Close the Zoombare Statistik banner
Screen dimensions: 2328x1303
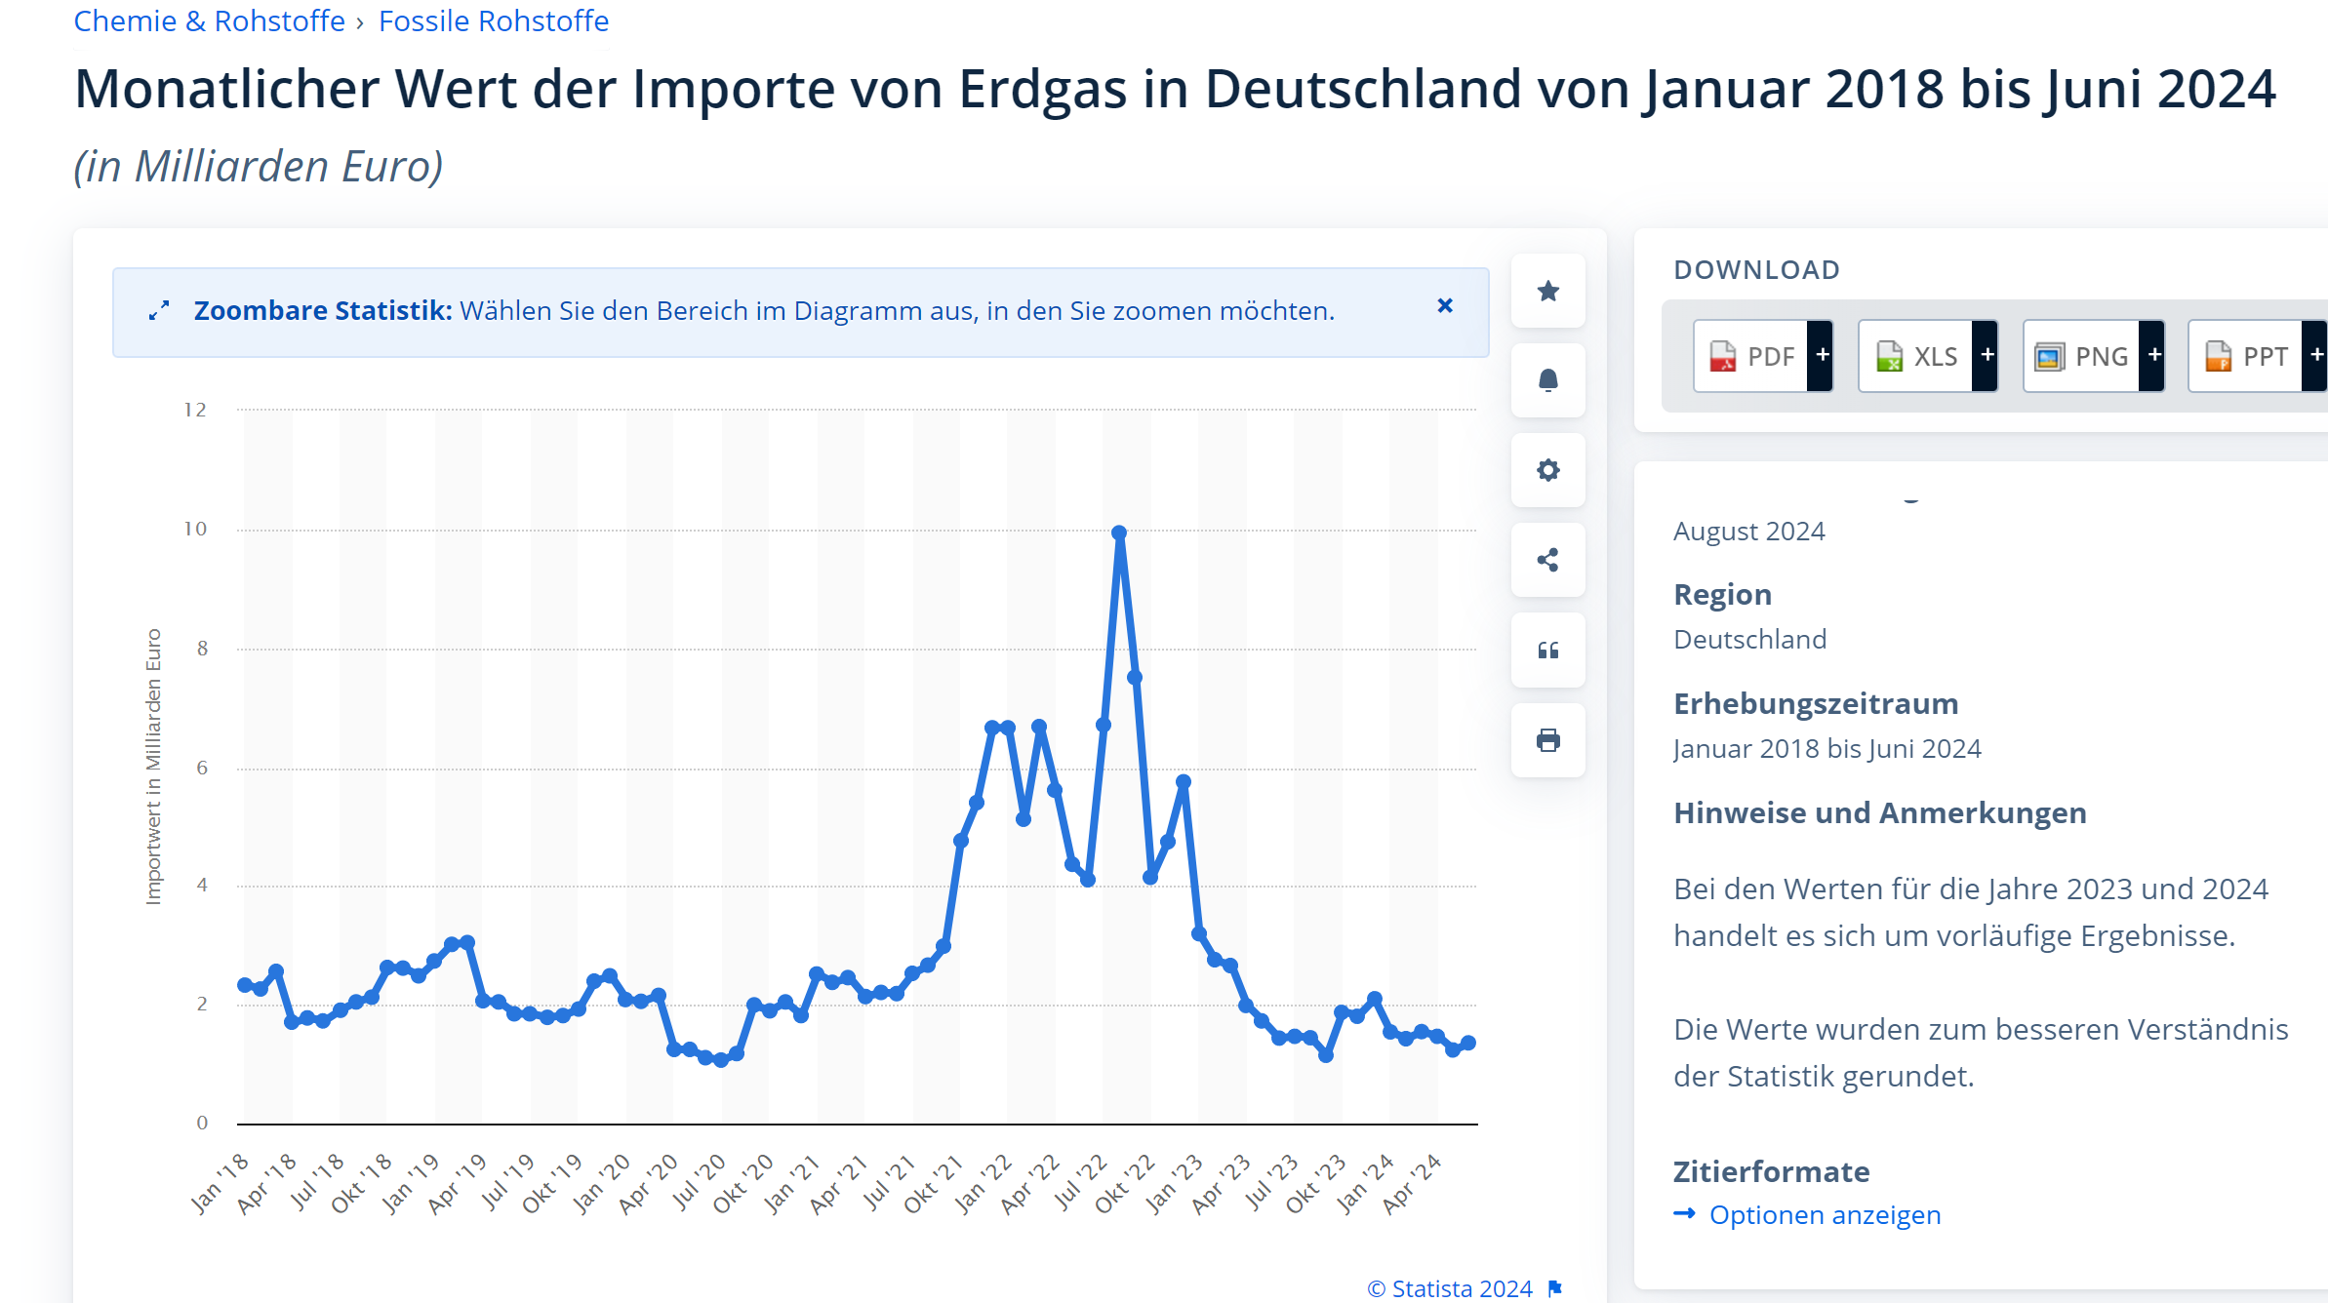tap(1445, 306)
